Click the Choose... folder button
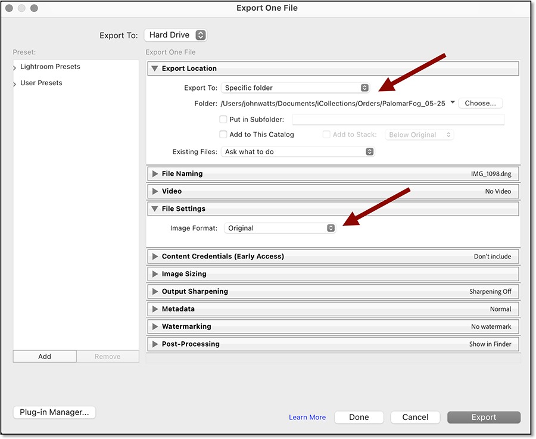The height and width of the screenshot is (439, 536). point(480,103)
